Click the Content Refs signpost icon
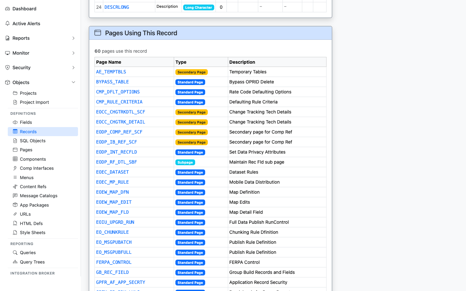This screenshot has height=291, width=466. (x=15, y=187)
